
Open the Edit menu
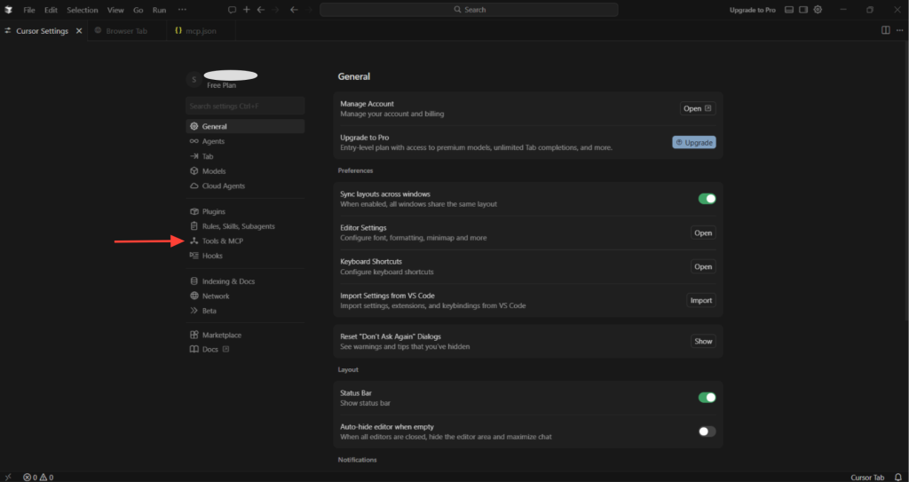pyautogui.click(x=51, y=10)
